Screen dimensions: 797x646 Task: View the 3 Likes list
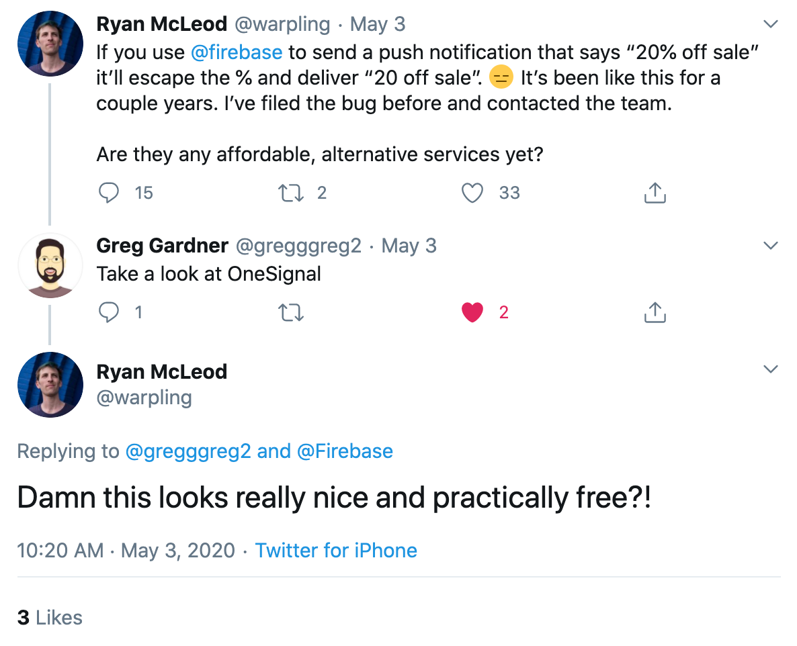pyautogui.click(x=50, y=618)
